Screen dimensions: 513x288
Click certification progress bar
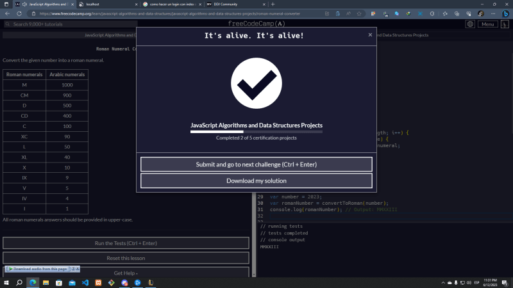coord(256,132)
